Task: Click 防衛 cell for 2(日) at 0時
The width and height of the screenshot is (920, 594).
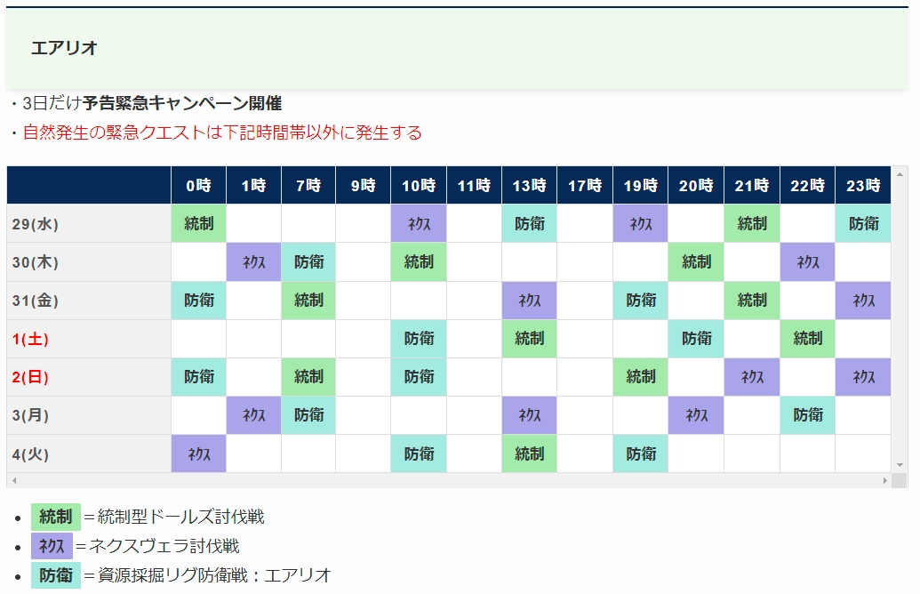Action: [x=198, y=377]
